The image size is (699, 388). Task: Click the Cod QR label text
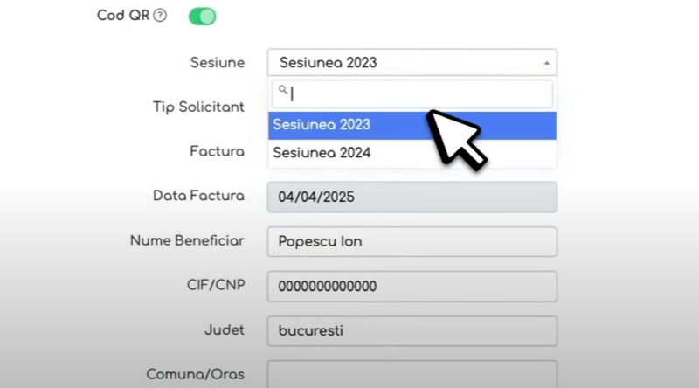point(123,17)
